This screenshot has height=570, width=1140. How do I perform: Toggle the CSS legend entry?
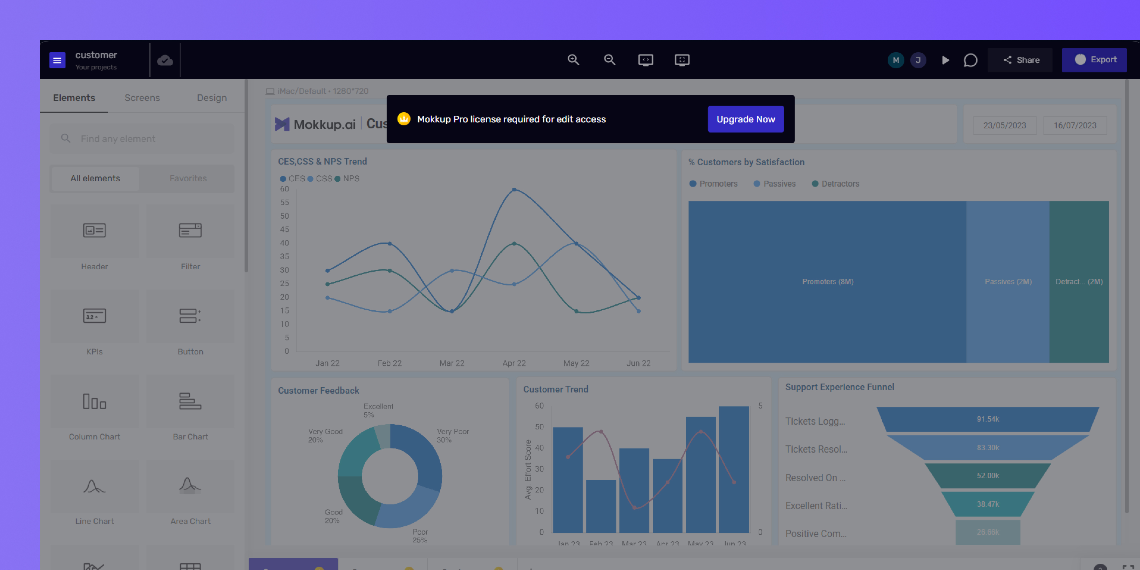[x=319, y=179]
